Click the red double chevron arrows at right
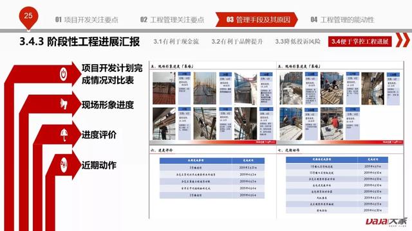412x231 pixels. [x=402, y=40]
